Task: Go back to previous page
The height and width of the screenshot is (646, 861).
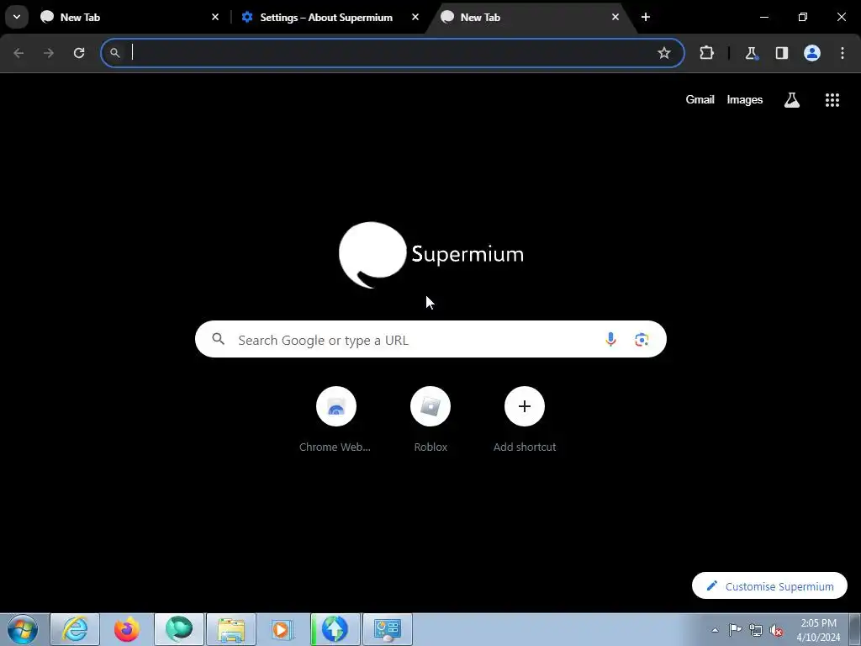Action: pyautogui.click(x=18, y=53)
